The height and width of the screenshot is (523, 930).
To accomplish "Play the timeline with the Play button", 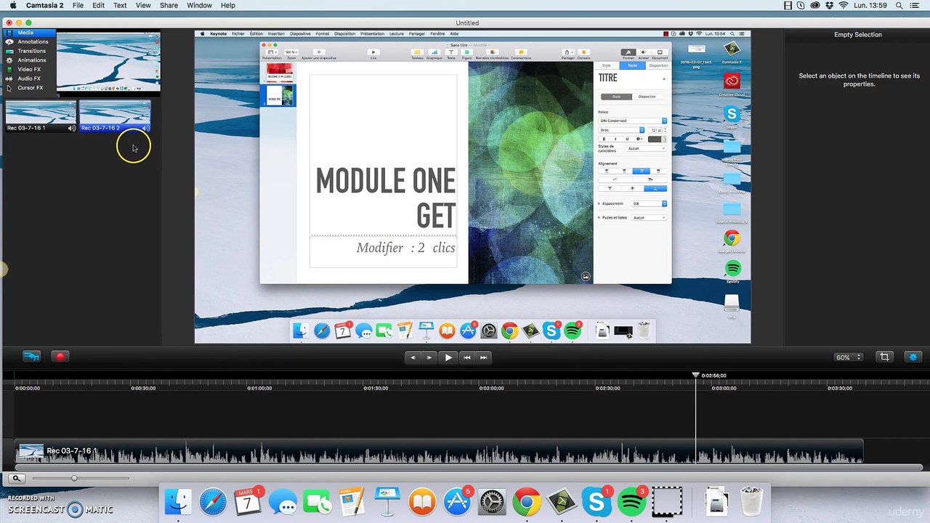I will tap(448, 357).
